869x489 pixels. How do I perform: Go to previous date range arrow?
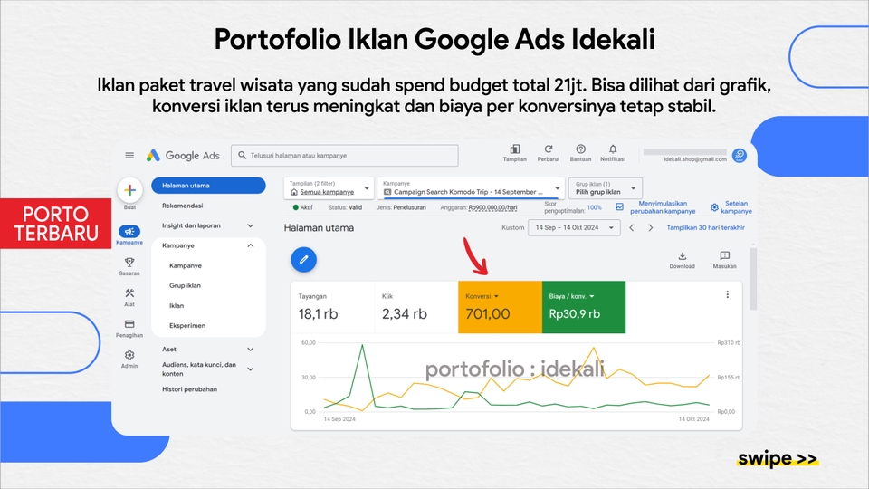631,228
